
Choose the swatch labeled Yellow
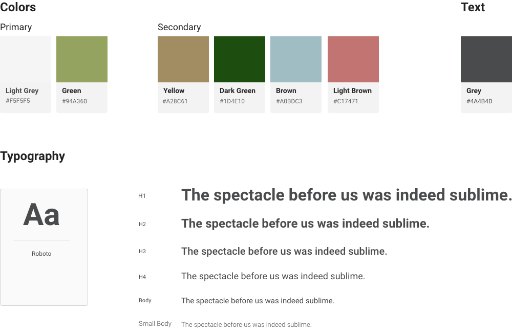click(183, 59)
